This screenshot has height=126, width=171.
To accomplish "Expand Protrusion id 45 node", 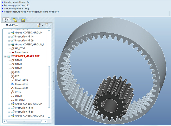I will click(9, 108).
